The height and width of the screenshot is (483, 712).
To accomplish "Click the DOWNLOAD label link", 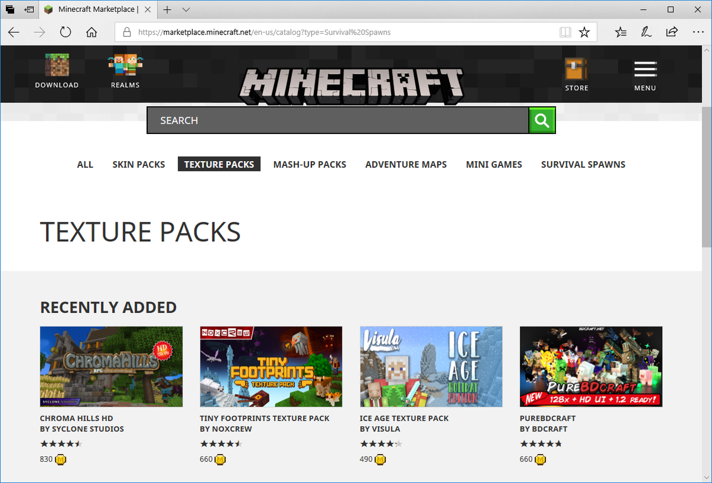I will click(x=57, y=85).
